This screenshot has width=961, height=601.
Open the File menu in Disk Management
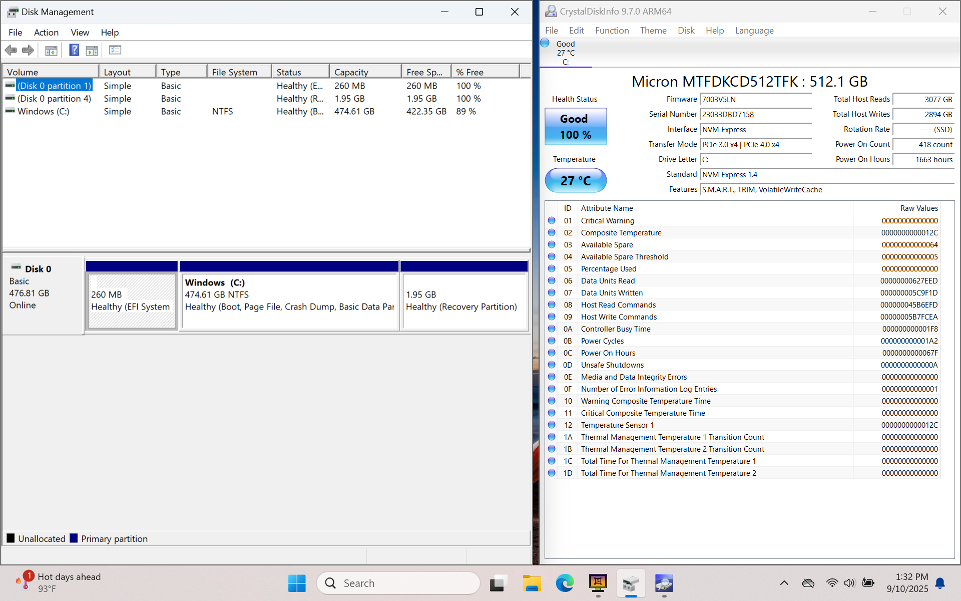click(15, 33)
